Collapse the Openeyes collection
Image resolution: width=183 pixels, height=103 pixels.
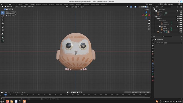click(158, 26)
